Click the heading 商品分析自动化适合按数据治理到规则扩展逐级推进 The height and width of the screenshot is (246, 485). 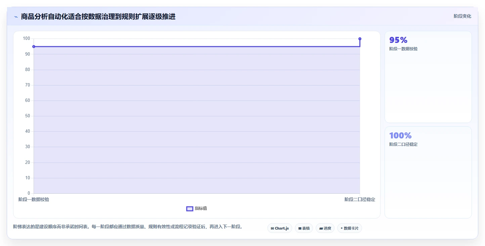98,16
